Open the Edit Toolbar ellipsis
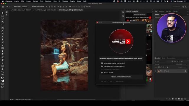The height and width of the screenshot is (106, 189). (x=2, y=74)
